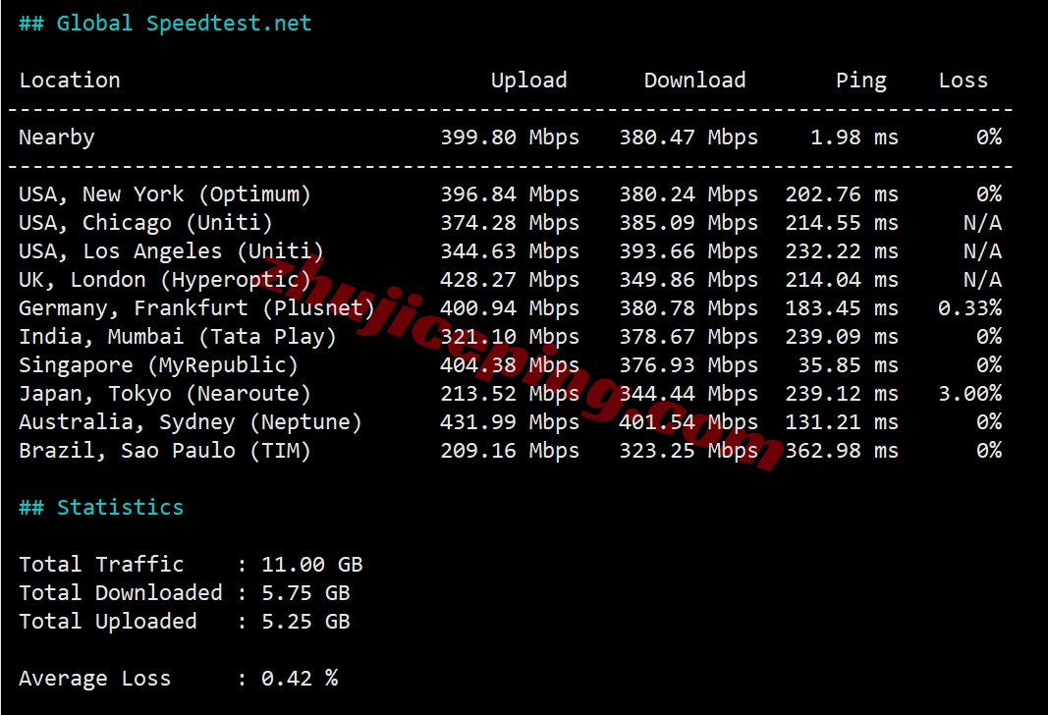The height and width of the screenshot is (715, 1048).
Task: Select USA, Los Angeles (Uniti) text
Action: tap(171, 251)
